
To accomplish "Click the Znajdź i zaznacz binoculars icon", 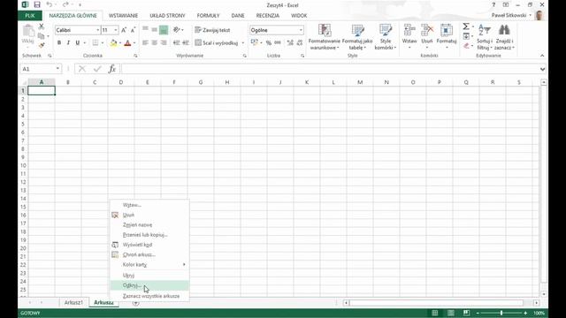I will (x=504, y=30).
